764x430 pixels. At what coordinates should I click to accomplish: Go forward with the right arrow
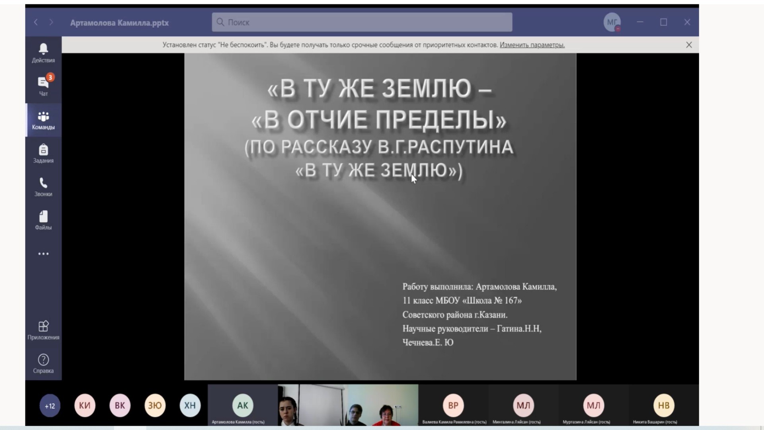(51, 22)
